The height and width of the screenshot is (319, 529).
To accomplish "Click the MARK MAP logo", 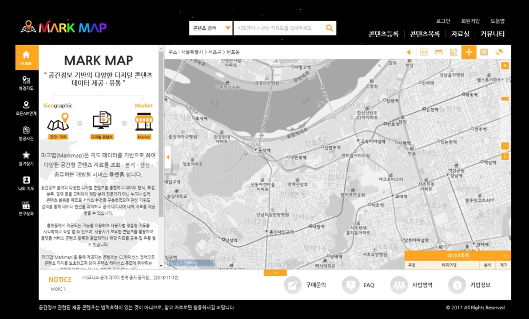I will click(x=63, y=27).
